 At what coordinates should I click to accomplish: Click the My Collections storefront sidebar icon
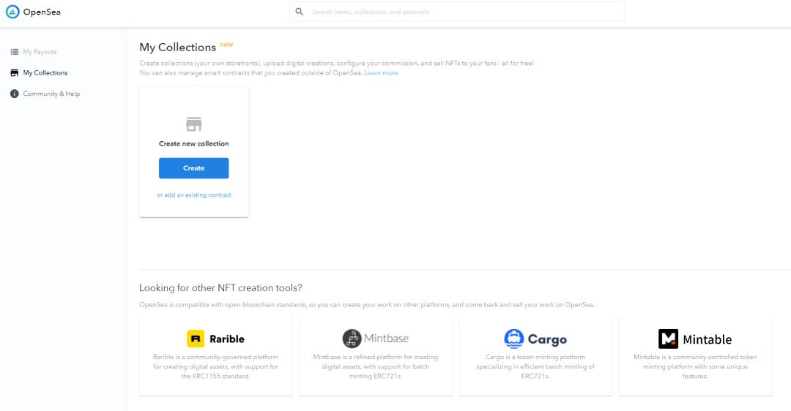(15, 73)
